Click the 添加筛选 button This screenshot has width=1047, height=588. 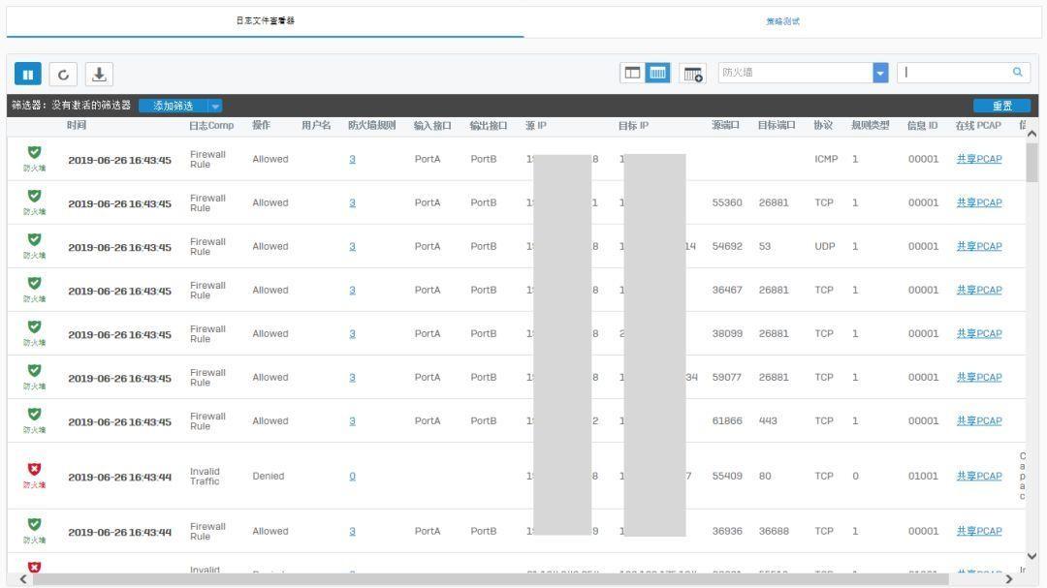click(173, 106)
